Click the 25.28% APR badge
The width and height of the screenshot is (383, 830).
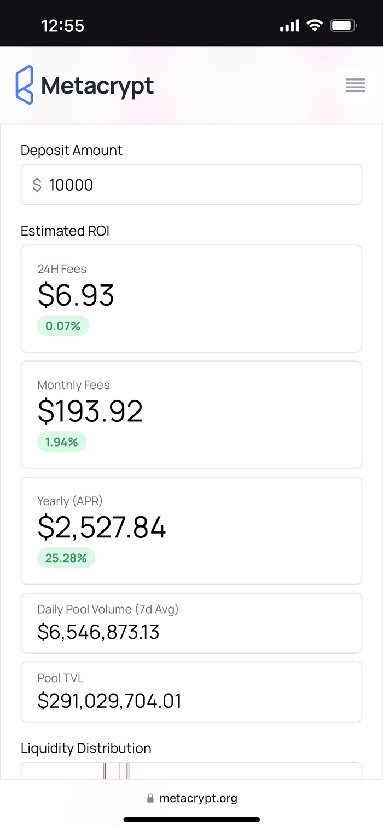coord(66,558)
